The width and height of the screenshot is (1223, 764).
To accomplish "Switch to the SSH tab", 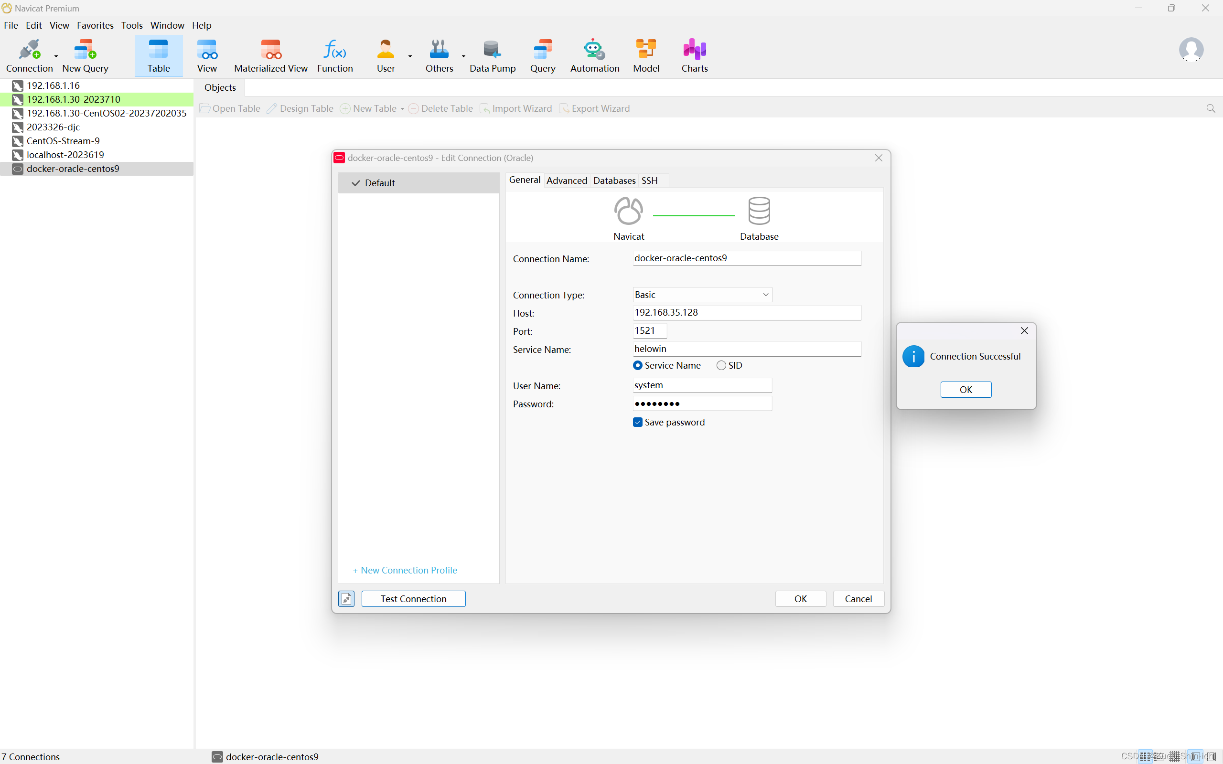I will point(650,180).
